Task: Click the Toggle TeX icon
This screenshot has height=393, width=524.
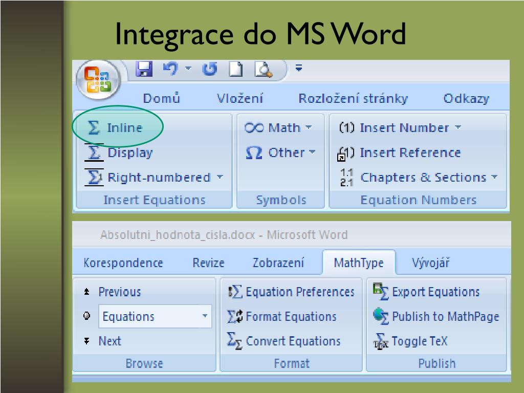Action: pos(381,341)
